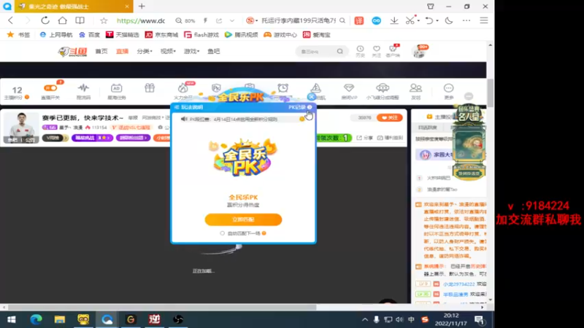The height and width of the screenshot is (328, 584).
Task: Open 天猫精选 bookmark
Action: point(122,34)
